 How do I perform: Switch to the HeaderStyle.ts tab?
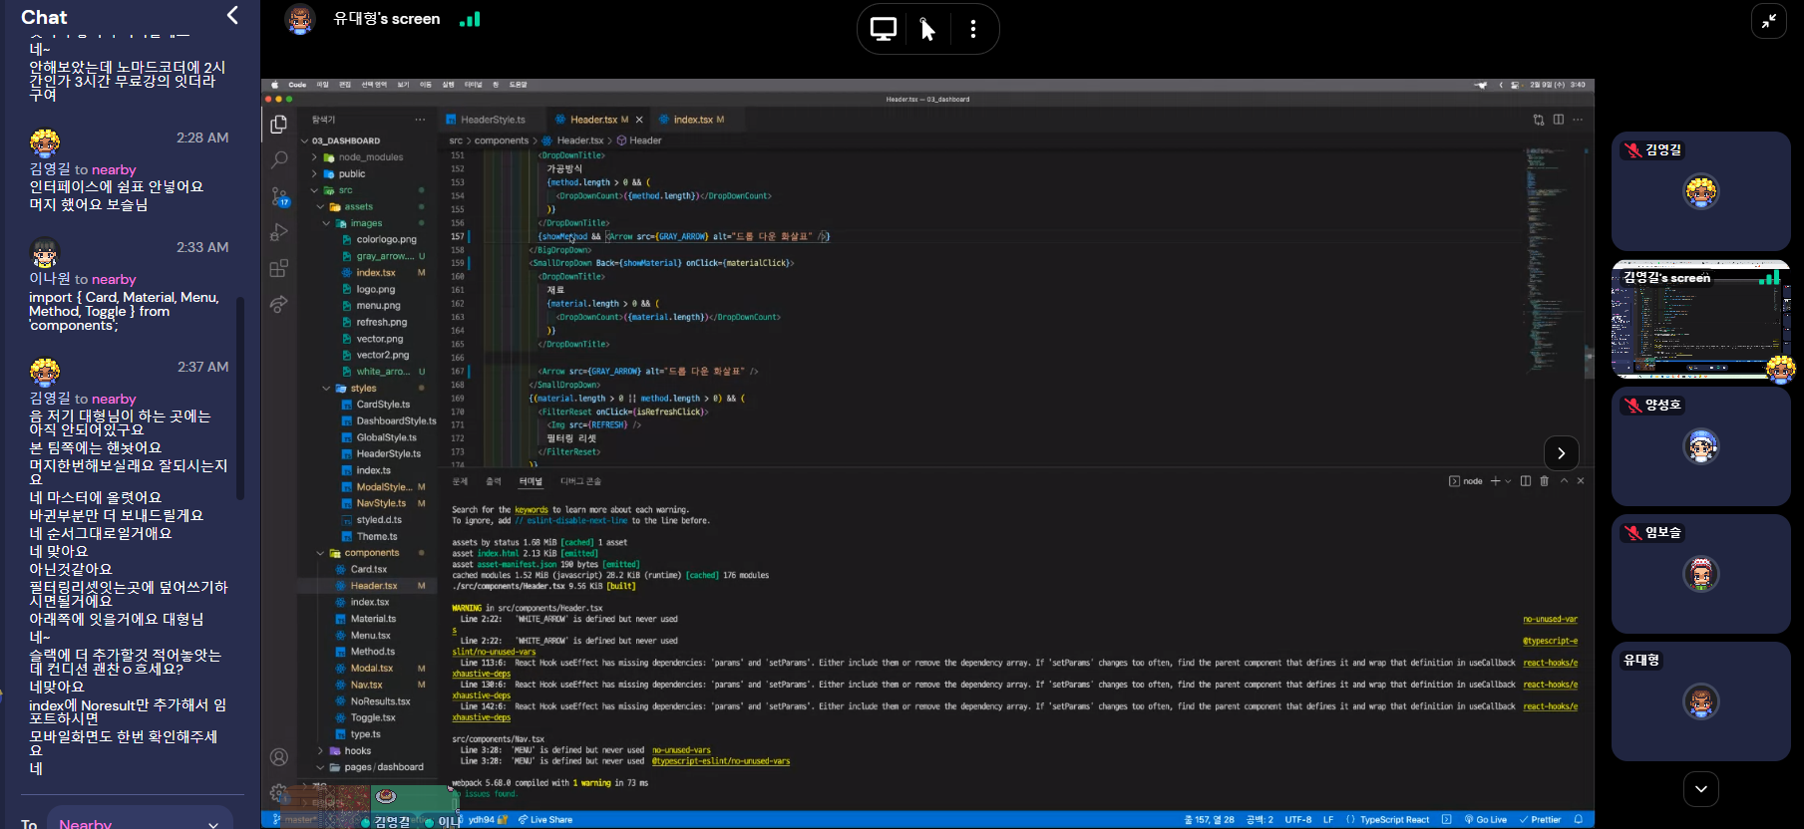tap(492, 120)
